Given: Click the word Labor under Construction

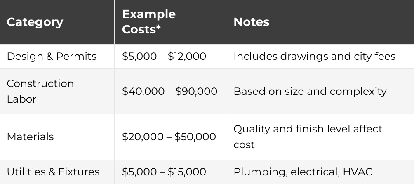Looking at the screenshot, I should point(21,99).
